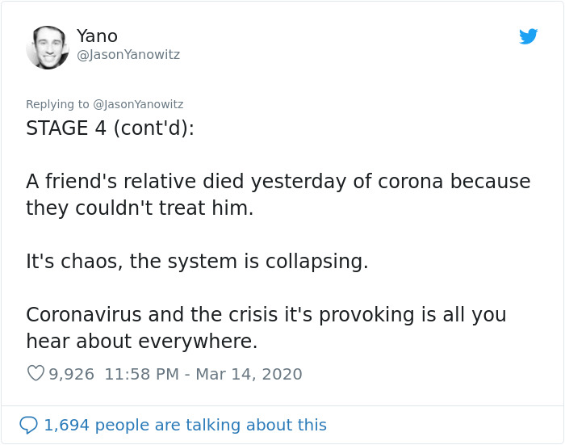The image size is (565, 445).
Task: Open the @JasonYanowitz handle below the name
Action: (x=128, y=55)
